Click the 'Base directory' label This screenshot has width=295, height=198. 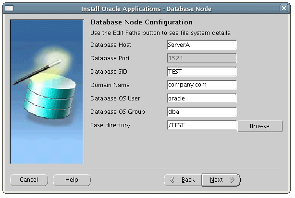pos(110,125)
